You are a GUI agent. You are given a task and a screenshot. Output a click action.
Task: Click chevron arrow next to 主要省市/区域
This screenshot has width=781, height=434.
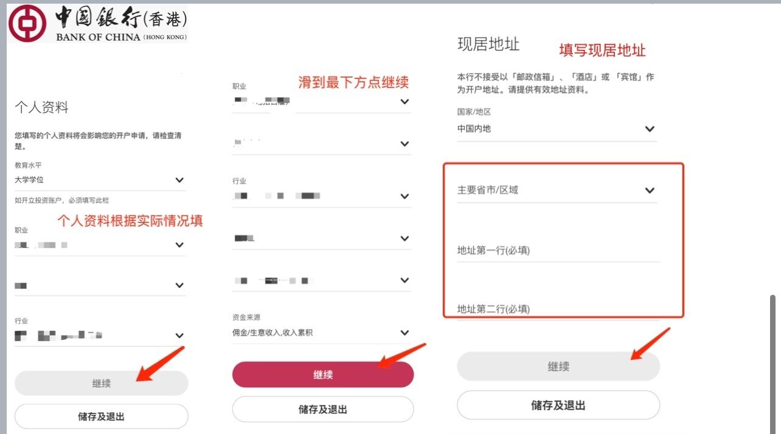pos(650,190)
